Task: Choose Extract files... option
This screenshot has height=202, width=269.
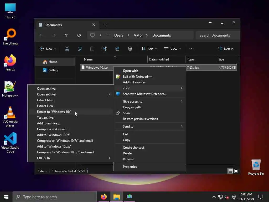Action: [x=70, y=100]
